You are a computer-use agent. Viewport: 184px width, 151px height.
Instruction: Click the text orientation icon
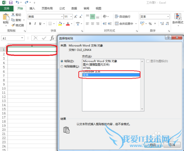105,17
